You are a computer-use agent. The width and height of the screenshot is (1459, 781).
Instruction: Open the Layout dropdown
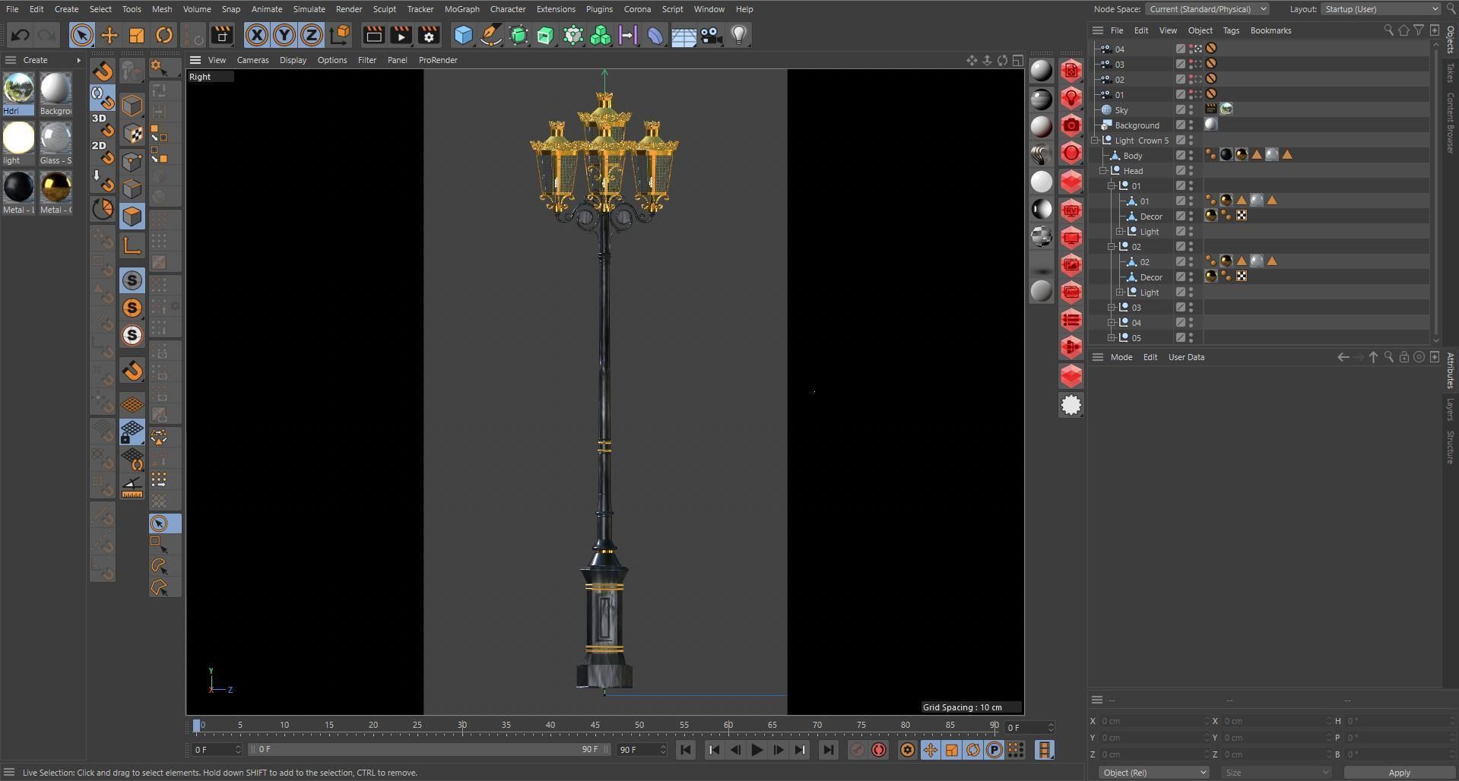pyautogui.click(x=1381, y=9)
